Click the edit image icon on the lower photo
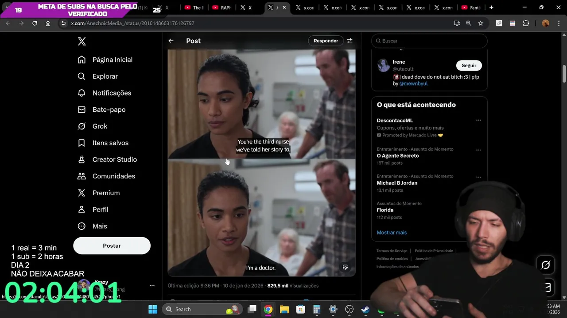Screen dimensions: 567x318 pyautogui.click(x=345, y=267)
